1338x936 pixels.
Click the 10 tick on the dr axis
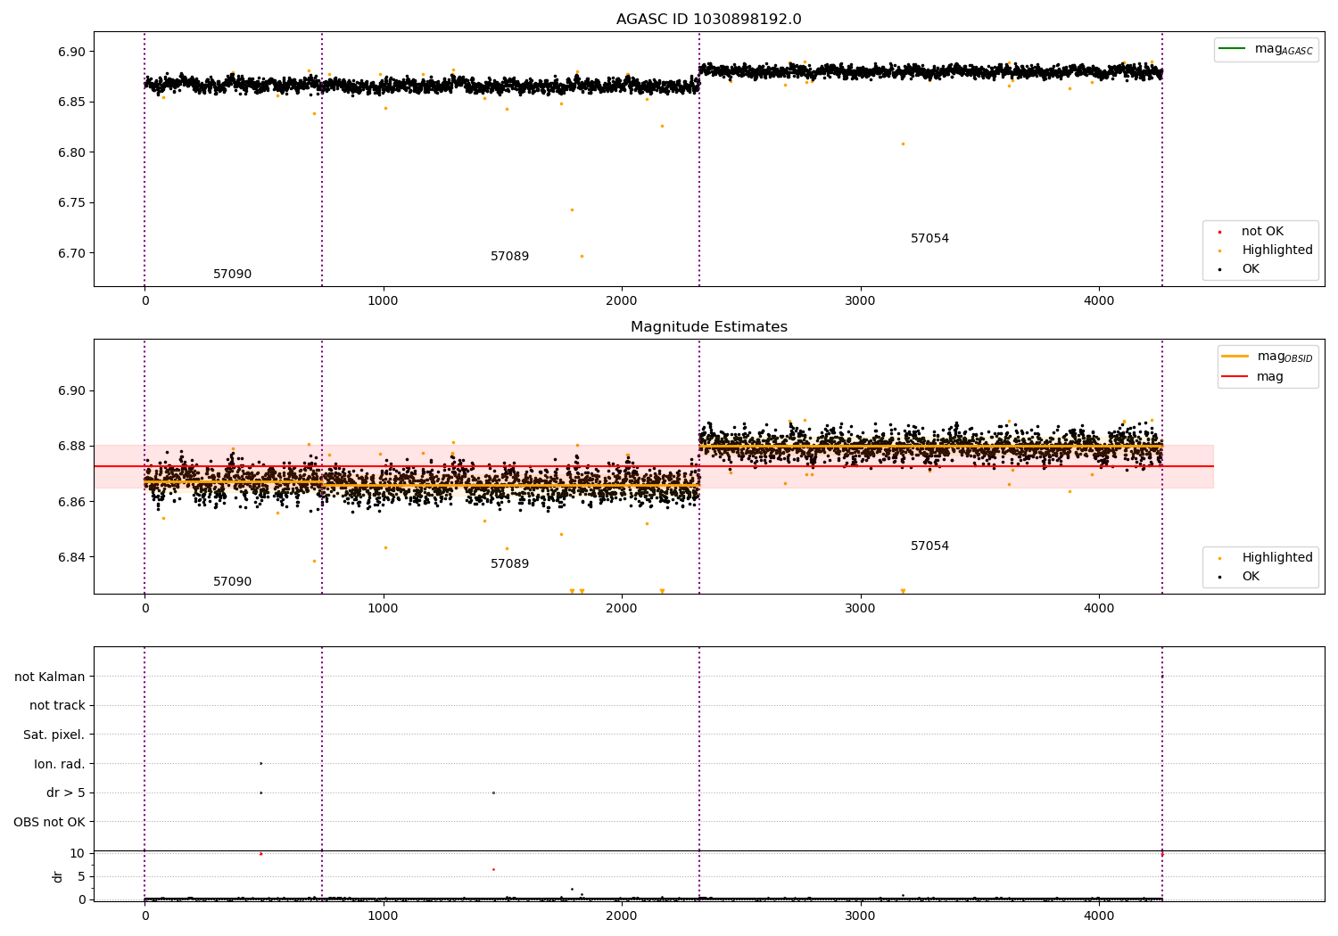point(78,854)
